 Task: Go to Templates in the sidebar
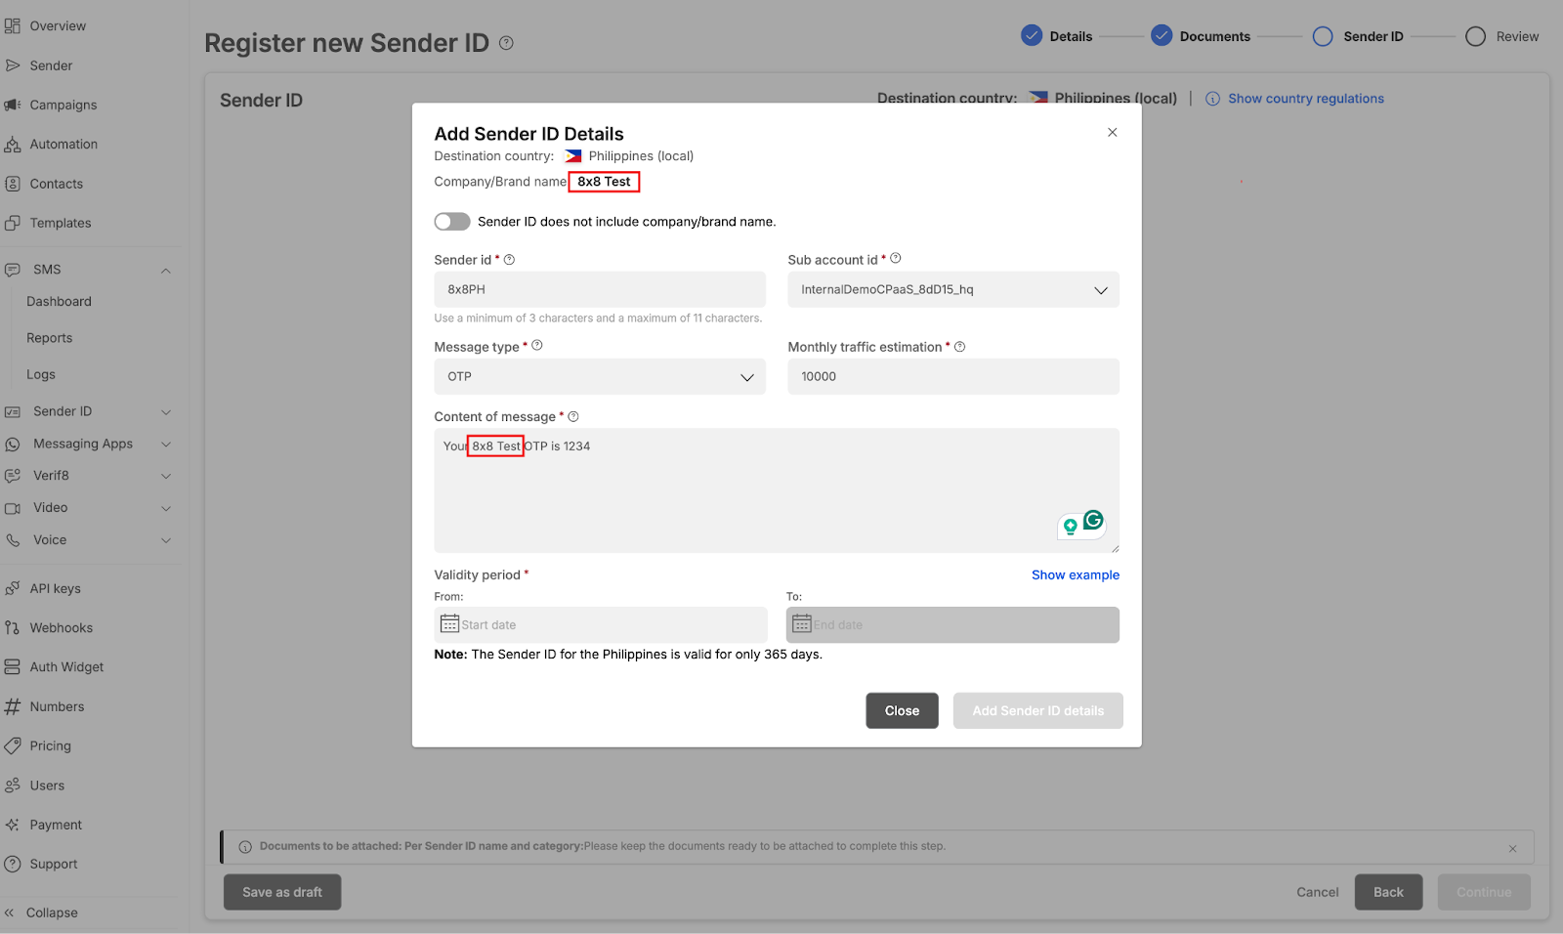(60, 224)
